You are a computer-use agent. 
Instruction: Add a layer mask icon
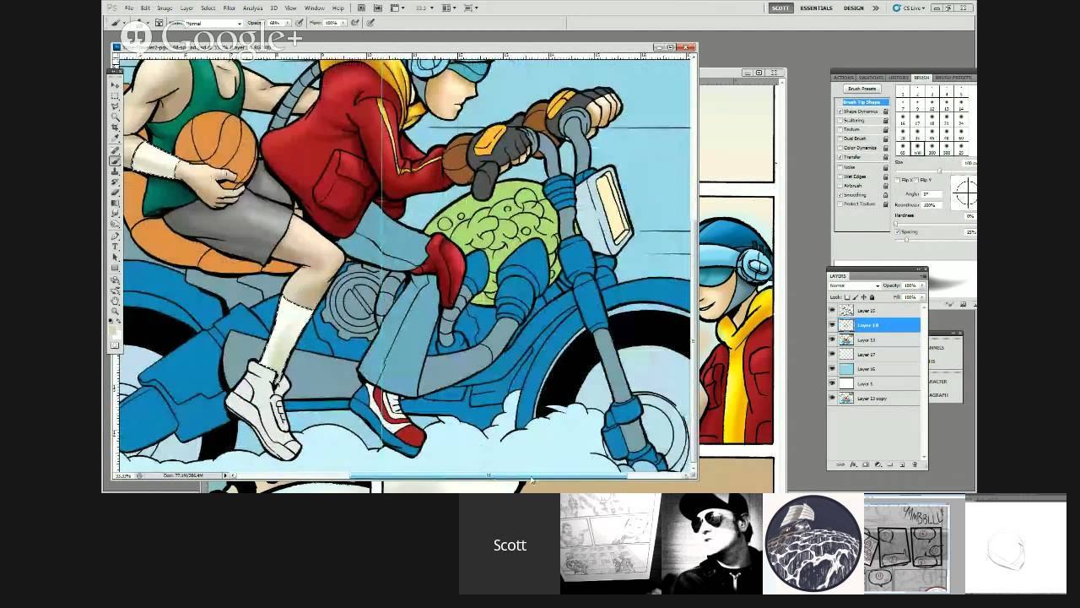[865, 464]
